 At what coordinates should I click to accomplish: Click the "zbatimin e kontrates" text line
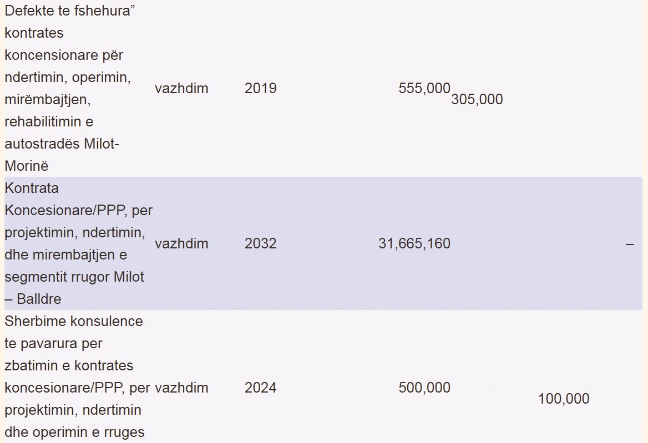pyautogui.click(x=69, y=366)
